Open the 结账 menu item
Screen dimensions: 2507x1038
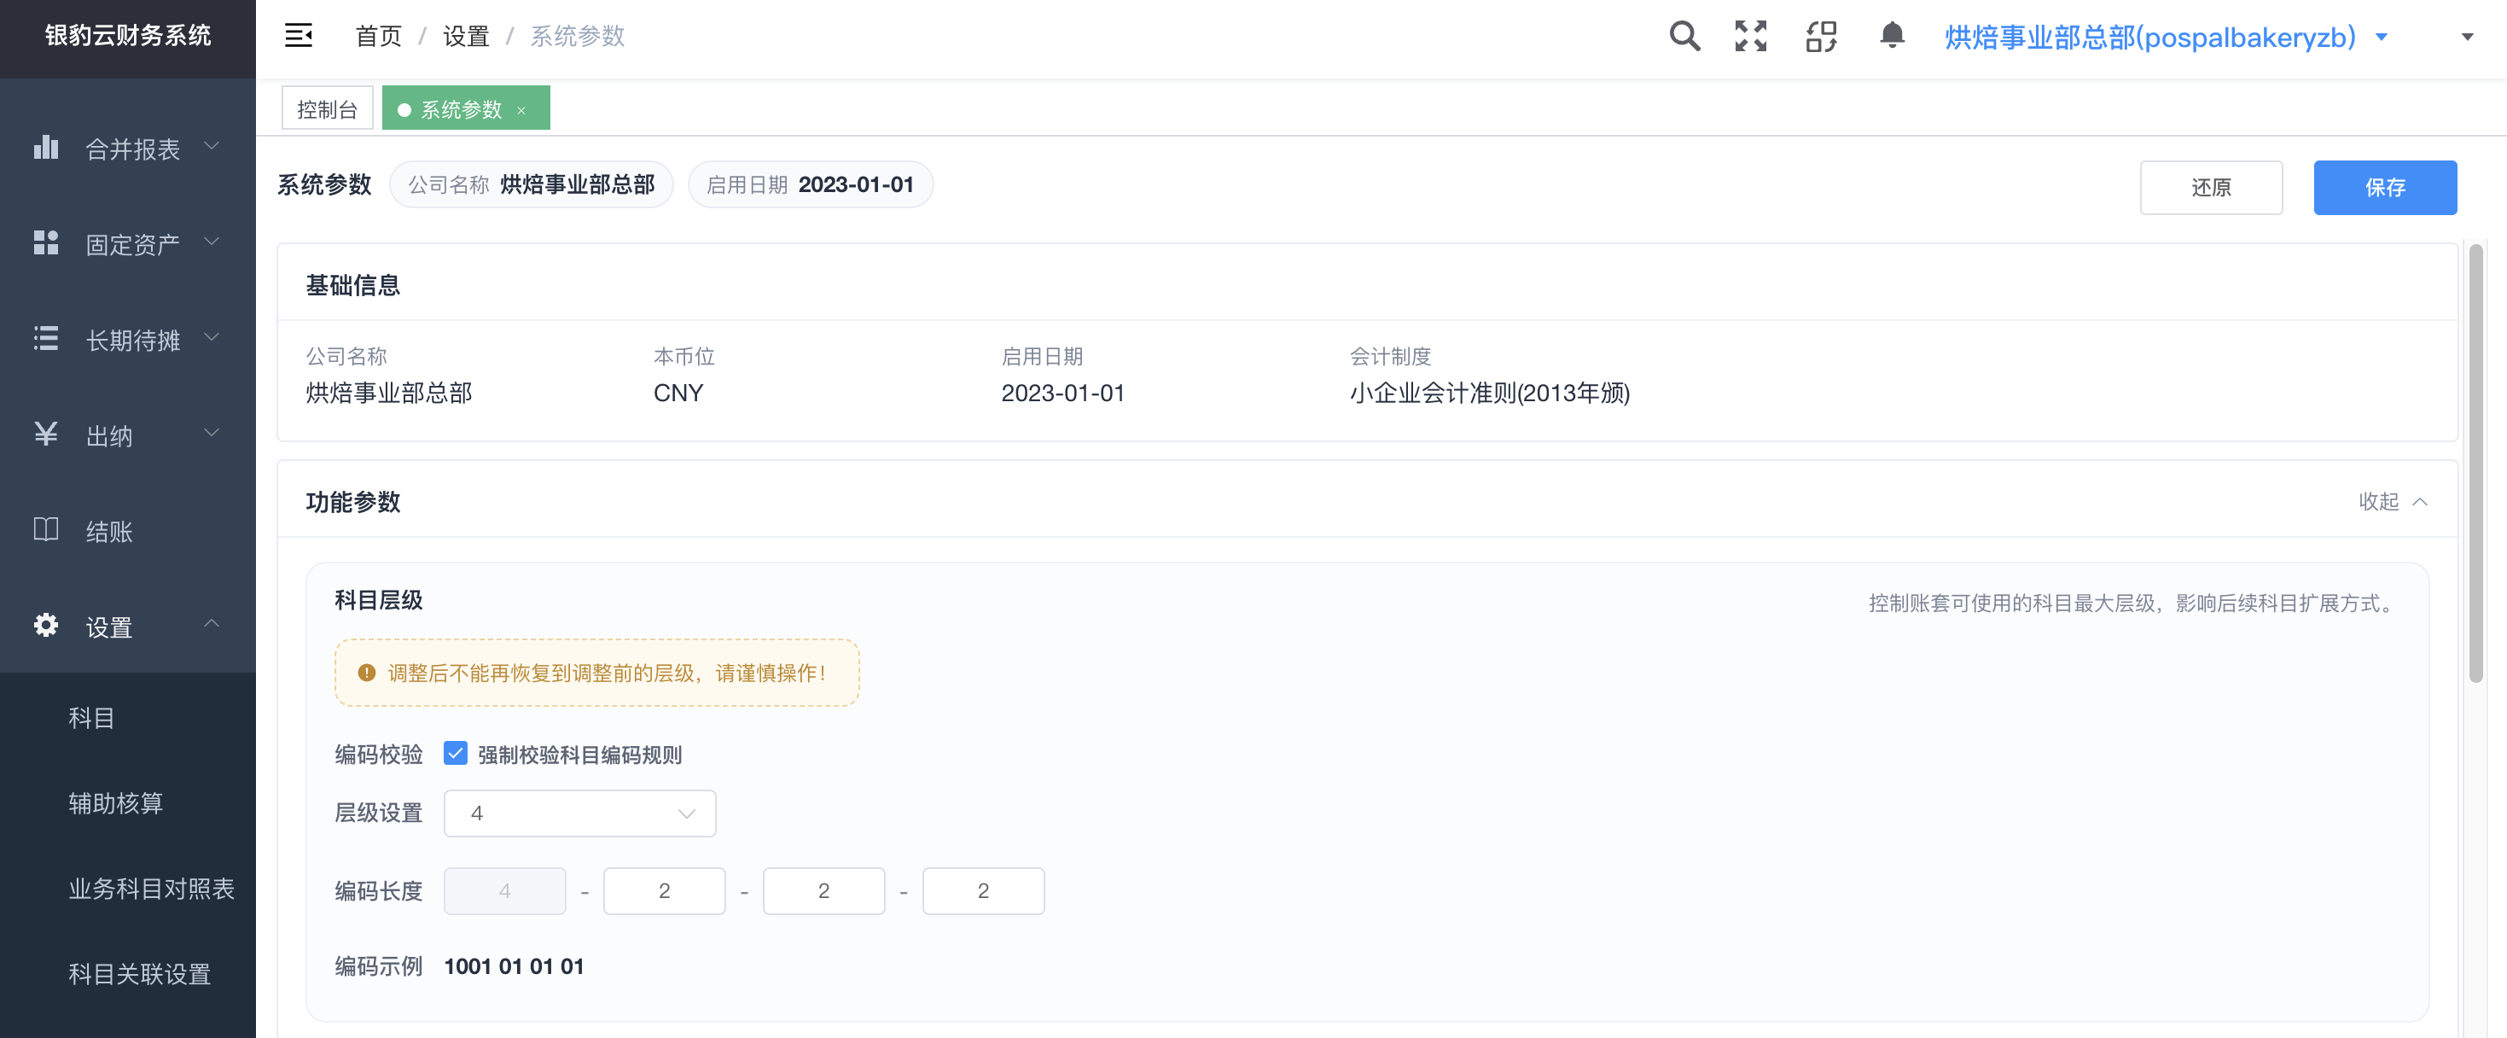pyautogui.click(x=127, y=530)
